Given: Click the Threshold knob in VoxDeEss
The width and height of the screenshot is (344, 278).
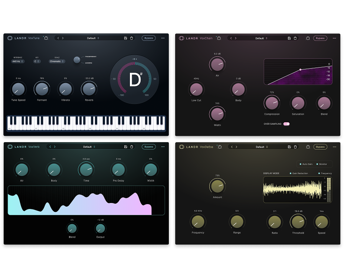Looking at the screenshot, I should pyautogui.click(x=298, y=222).
